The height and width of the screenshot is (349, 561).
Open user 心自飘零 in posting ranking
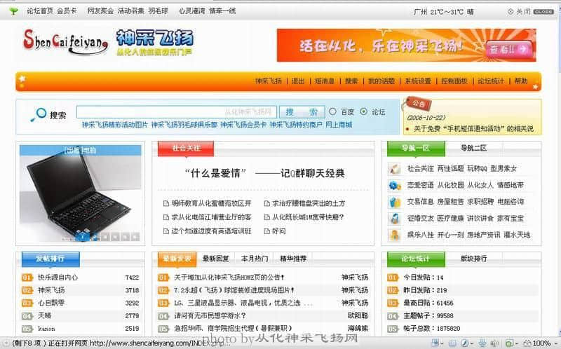coord(51,303)
